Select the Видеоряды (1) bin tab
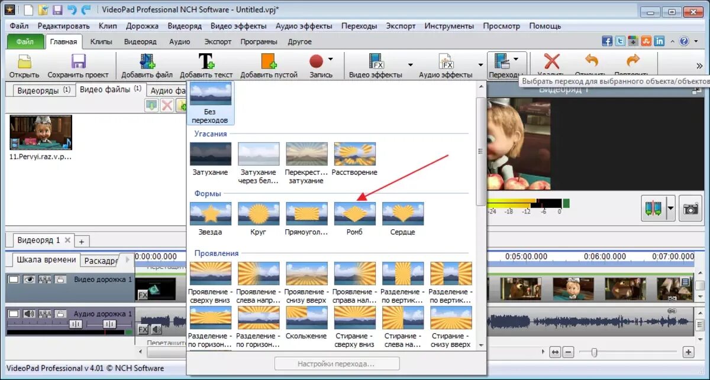This screenshot has height=380, width=710. pos(44,90)
